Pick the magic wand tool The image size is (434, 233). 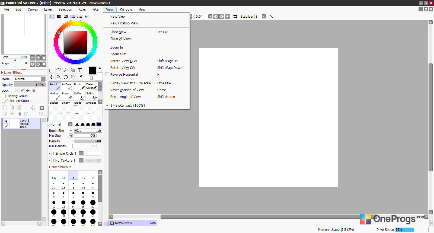(66, 70)
